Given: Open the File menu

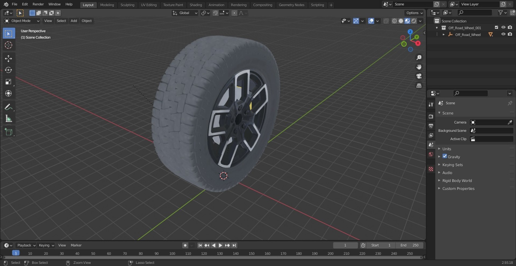Looking at the screenshot, I should (15, 4).
